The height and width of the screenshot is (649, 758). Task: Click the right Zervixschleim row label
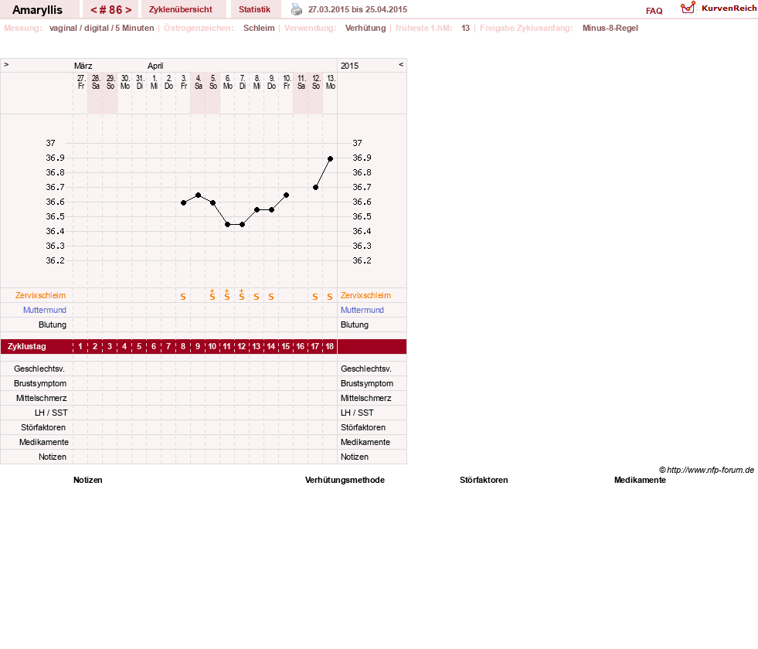366,295
